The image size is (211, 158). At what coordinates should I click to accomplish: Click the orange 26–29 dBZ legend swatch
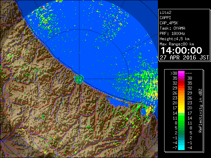point(181,93)
